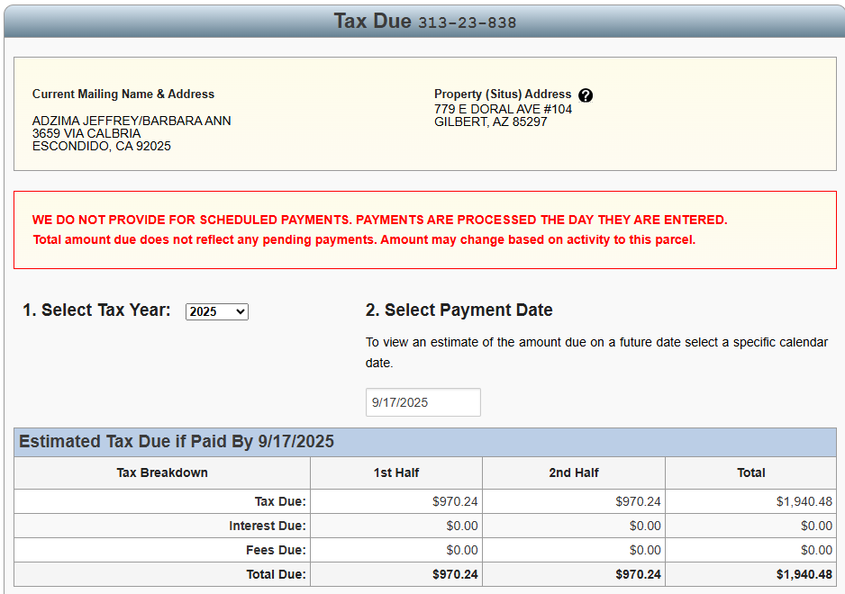Image resolution: width=845 pixels, height=594 pixels.
Task: Click the Tax Breakdown column header
Action: [x=162, y=472]
